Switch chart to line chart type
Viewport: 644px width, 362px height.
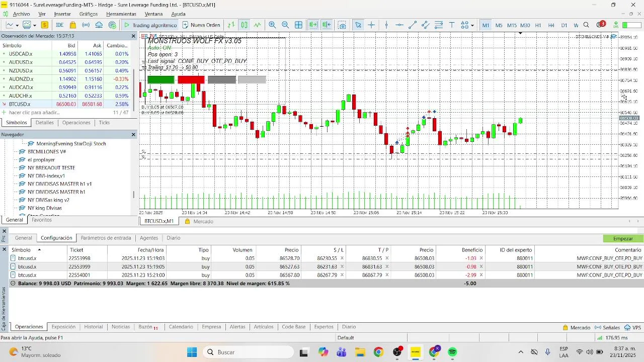(257, 25)
